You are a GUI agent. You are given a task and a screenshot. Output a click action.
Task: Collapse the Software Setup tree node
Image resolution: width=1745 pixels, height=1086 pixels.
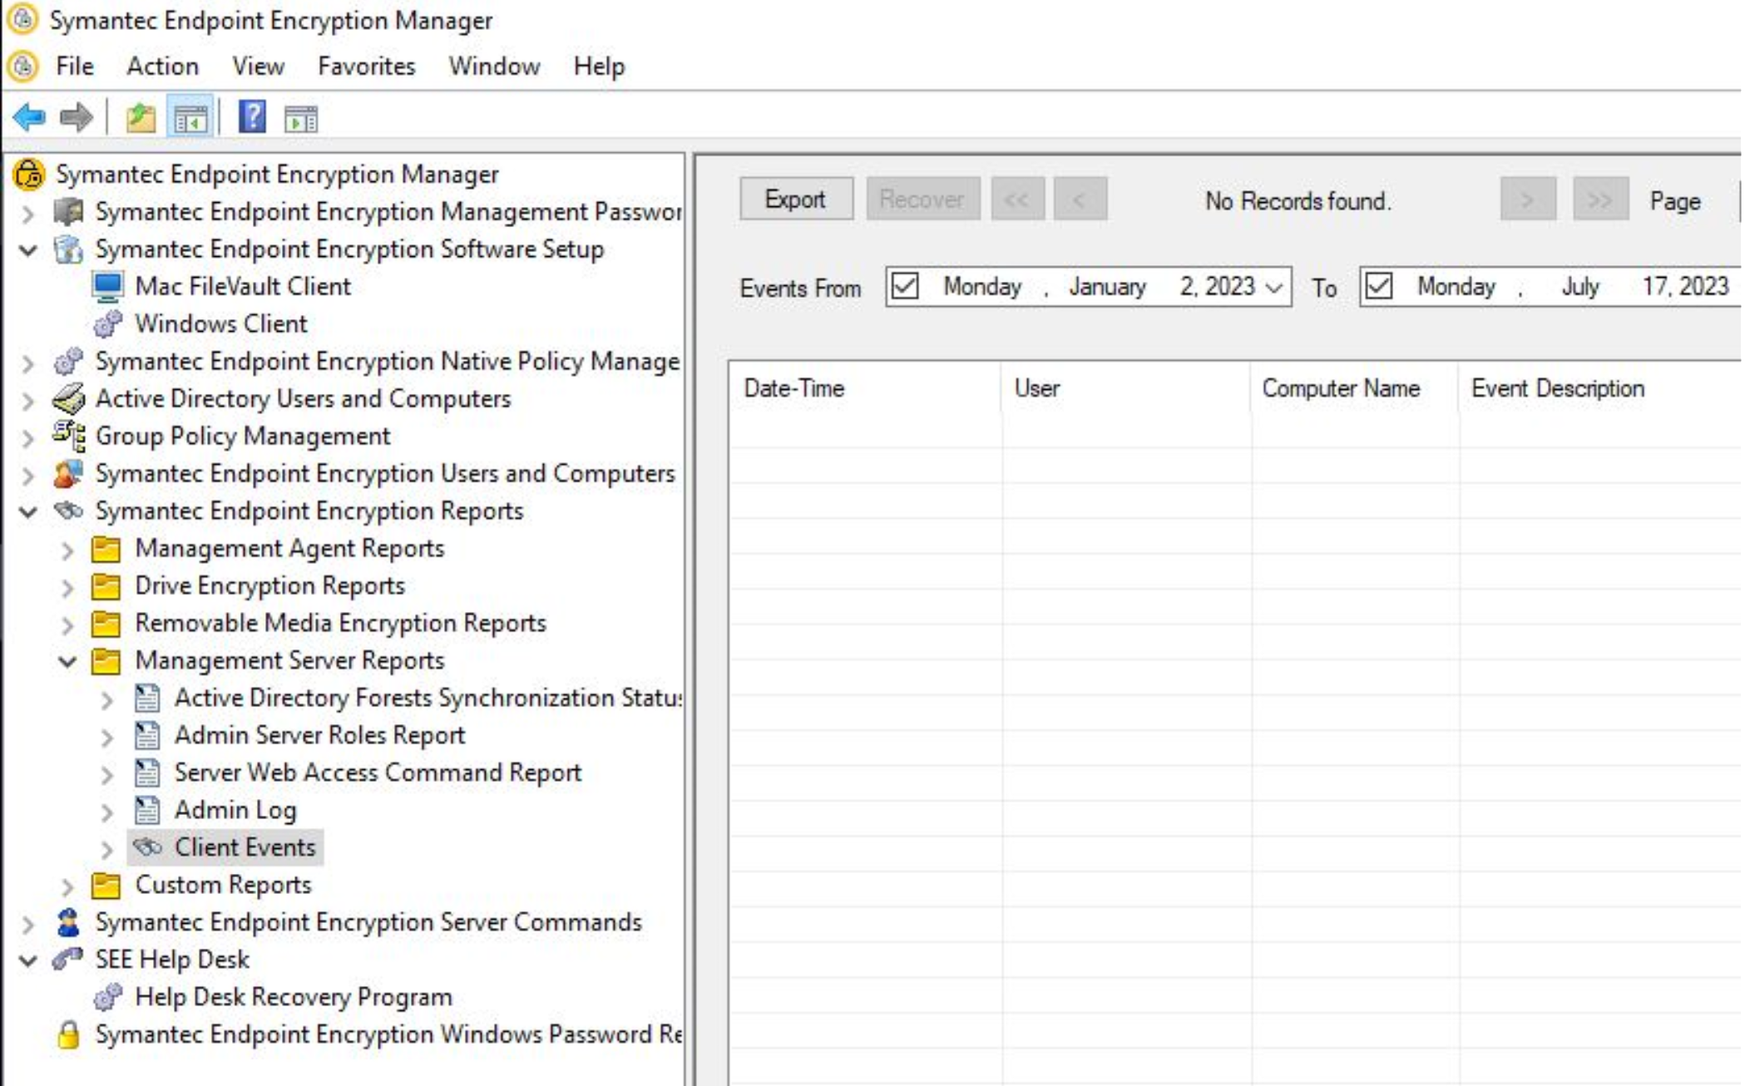coord(28,249)
